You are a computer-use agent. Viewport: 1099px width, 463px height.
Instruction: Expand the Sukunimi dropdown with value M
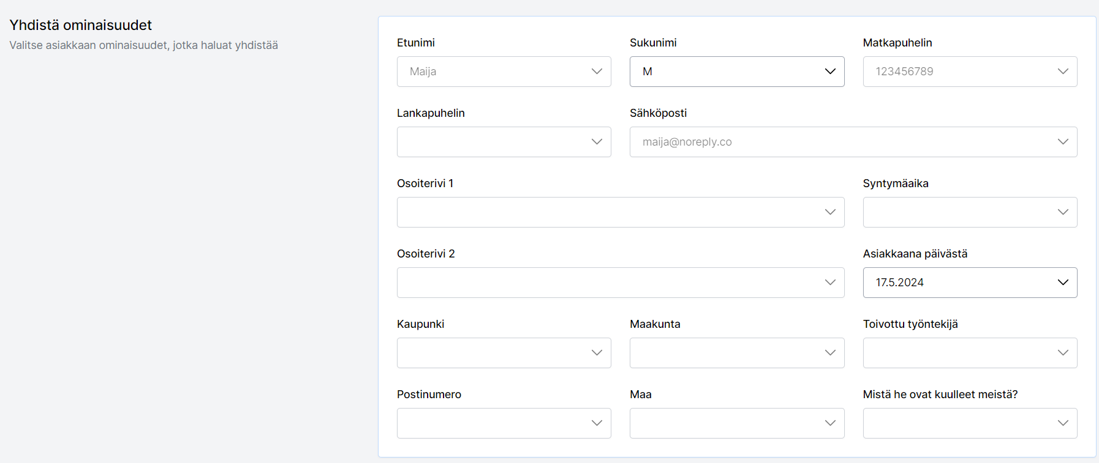(x=736, y=72)
